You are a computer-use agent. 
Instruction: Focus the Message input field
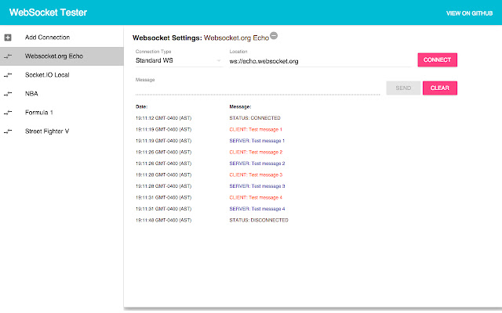(x=258, y=89)
